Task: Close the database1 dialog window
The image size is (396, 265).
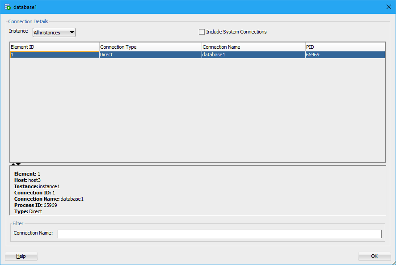Action: pos(389,7)
